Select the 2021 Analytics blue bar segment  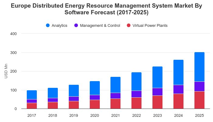pyautogui.click(x=115, y=85)
